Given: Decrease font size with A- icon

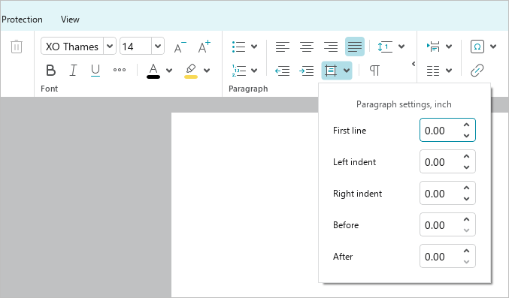Looking at the screenshot, I should pyautogui.click(x=180, y=47).
